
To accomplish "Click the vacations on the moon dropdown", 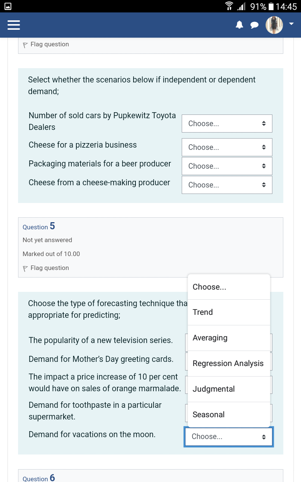I will point(229,436).
